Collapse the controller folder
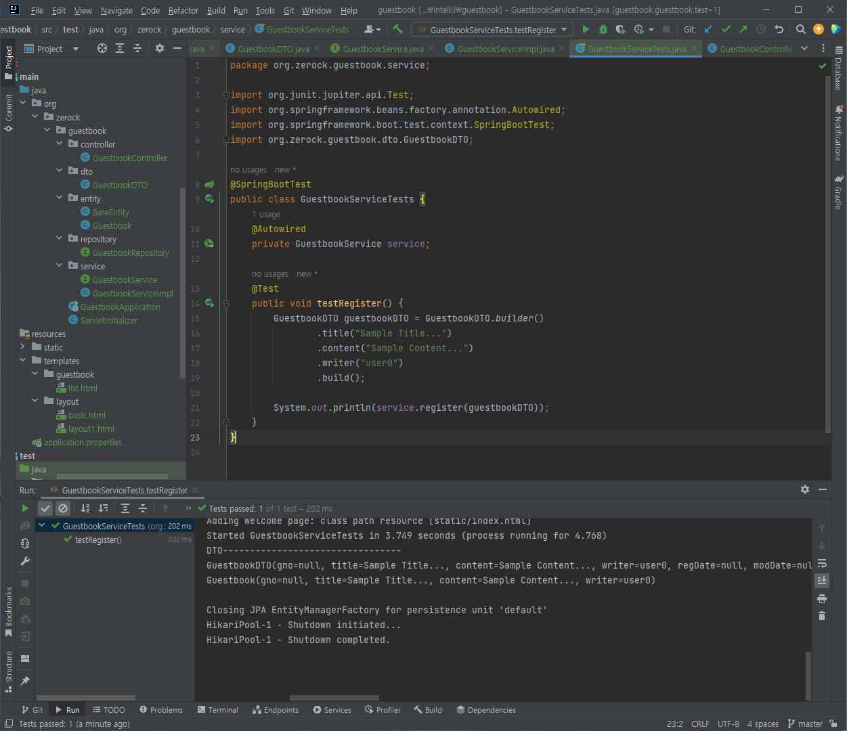 [60, 143]
